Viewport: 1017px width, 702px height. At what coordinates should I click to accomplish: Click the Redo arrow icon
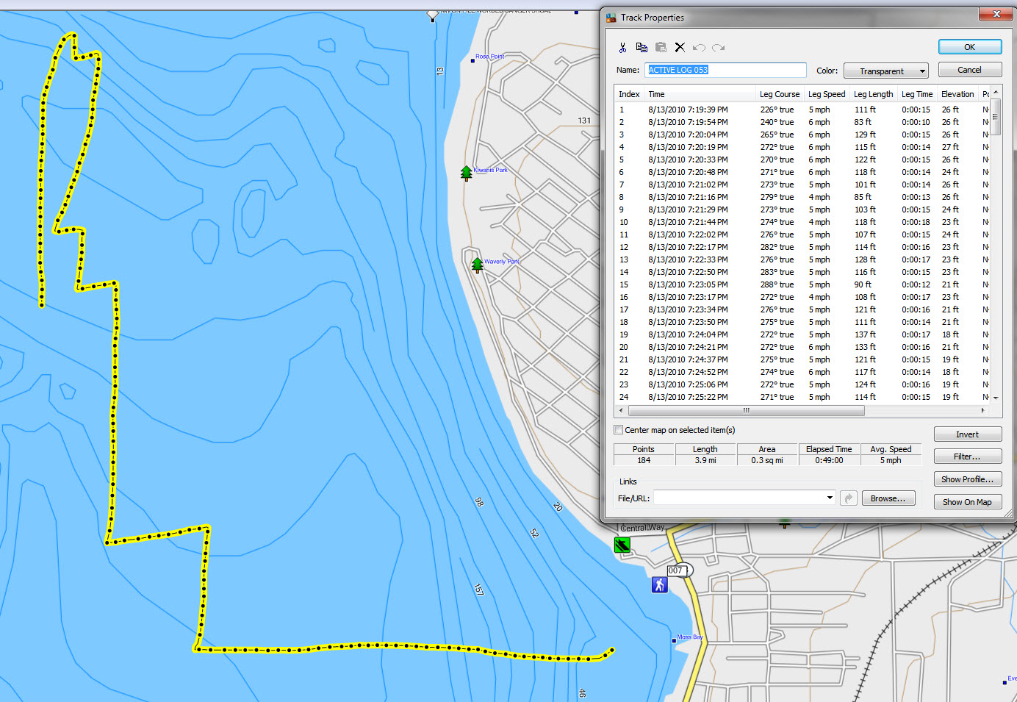pos(718,48)
